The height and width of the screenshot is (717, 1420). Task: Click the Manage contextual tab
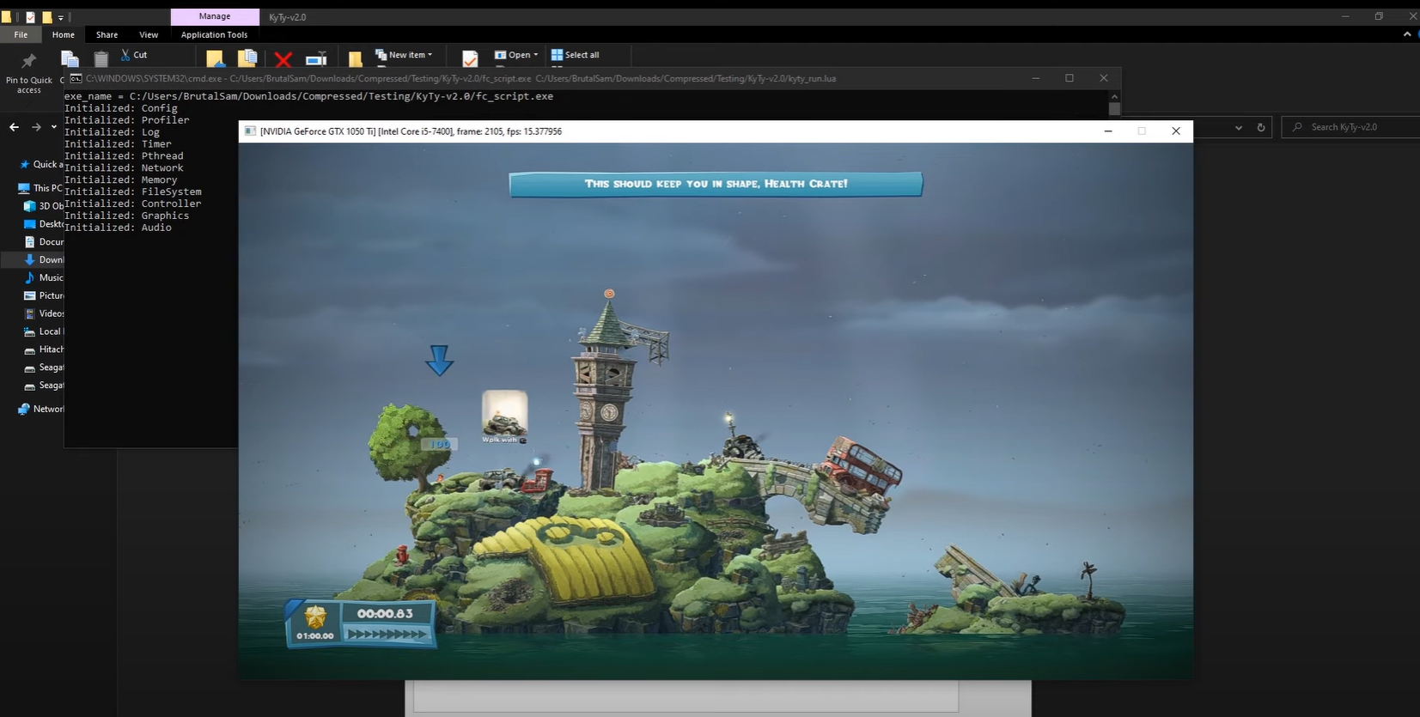tap(215, 16)
